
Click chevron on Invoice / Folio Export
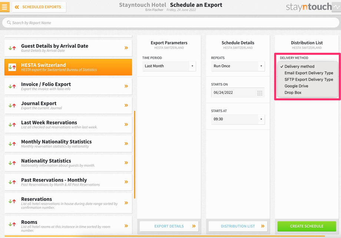[126, 86]
